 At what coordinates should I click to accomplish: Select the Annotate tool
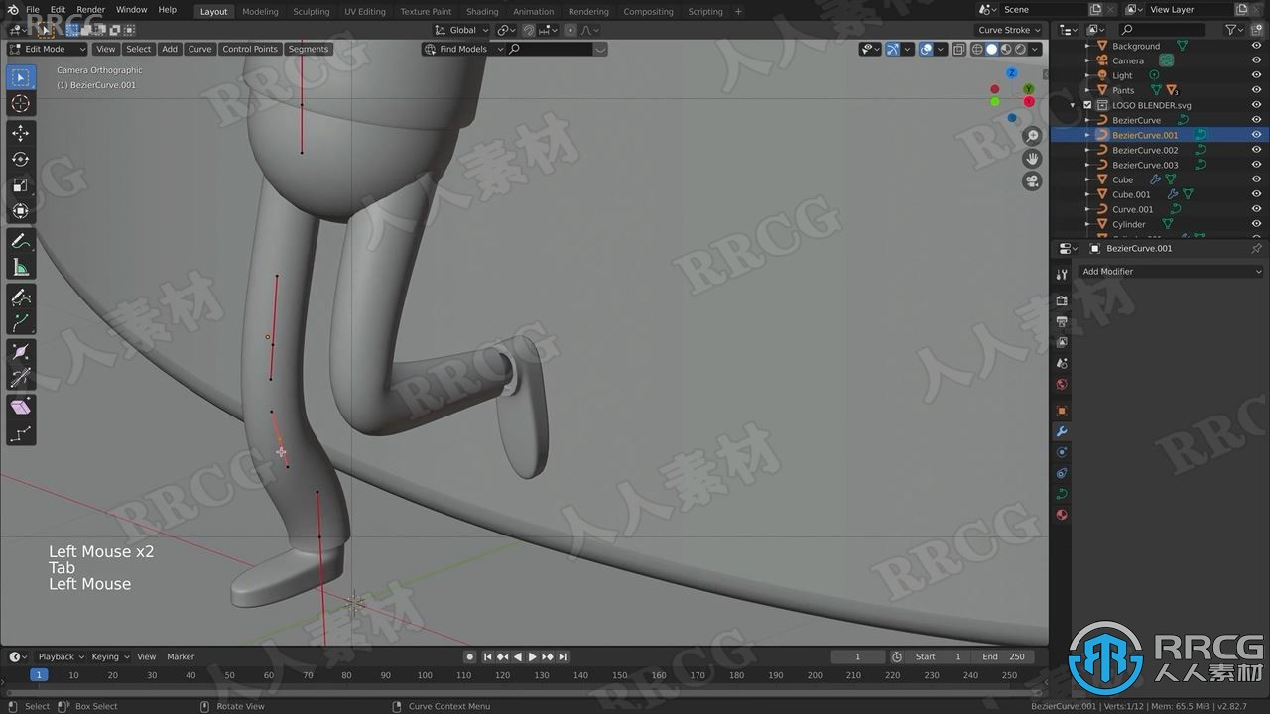click(x=20, y=241)
